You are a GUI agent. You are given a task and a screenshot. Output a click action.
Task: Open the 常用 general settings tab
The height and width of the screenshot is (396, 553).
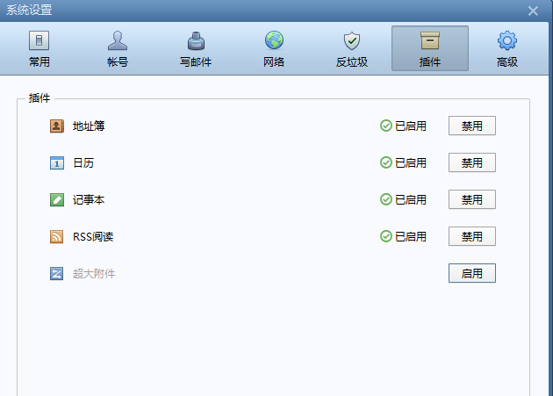(x=39, y=49)
